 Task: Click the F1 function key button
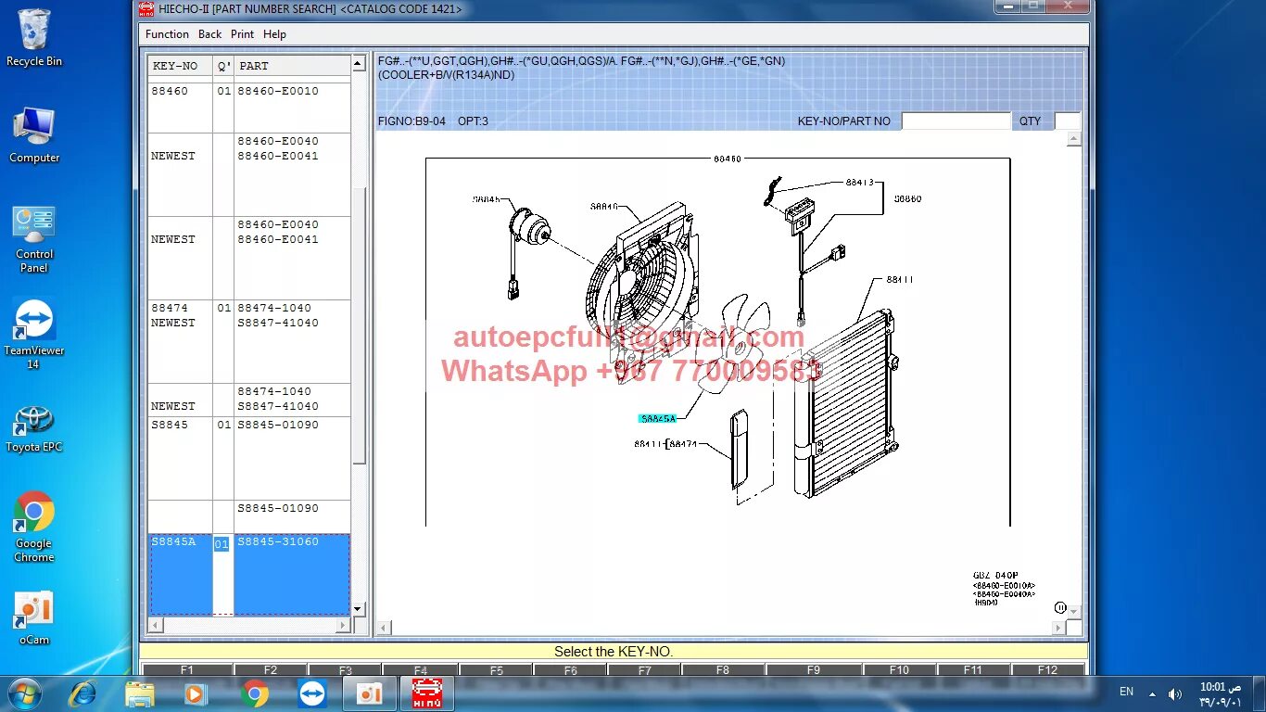click(186, 669)
